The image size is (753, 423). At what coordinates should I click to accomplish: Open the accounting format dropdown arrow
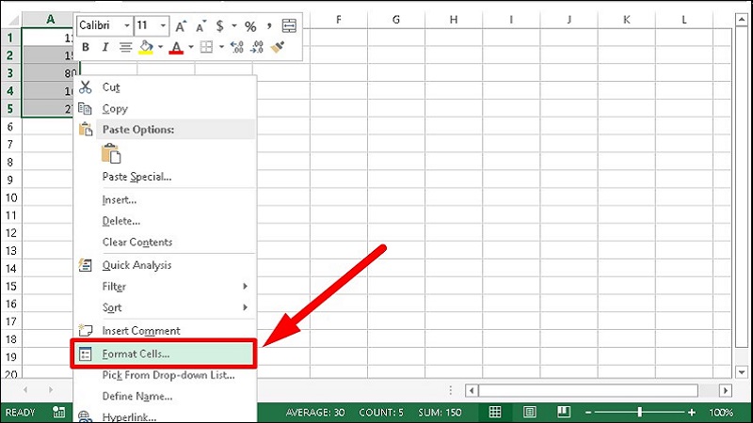coord(234,26)
